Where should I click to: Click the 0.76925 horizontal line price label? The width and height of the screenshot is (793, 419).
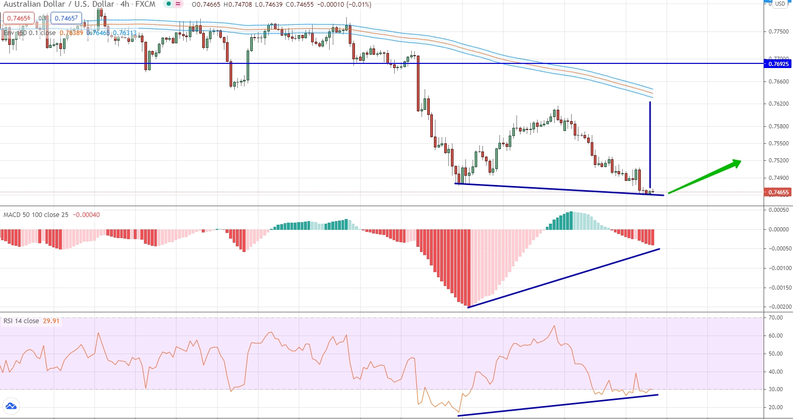[x=779, y=64]
